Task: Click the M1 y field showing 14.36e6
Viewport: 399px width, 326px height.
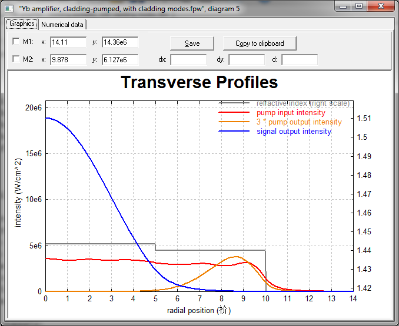Action: [119, 42]
